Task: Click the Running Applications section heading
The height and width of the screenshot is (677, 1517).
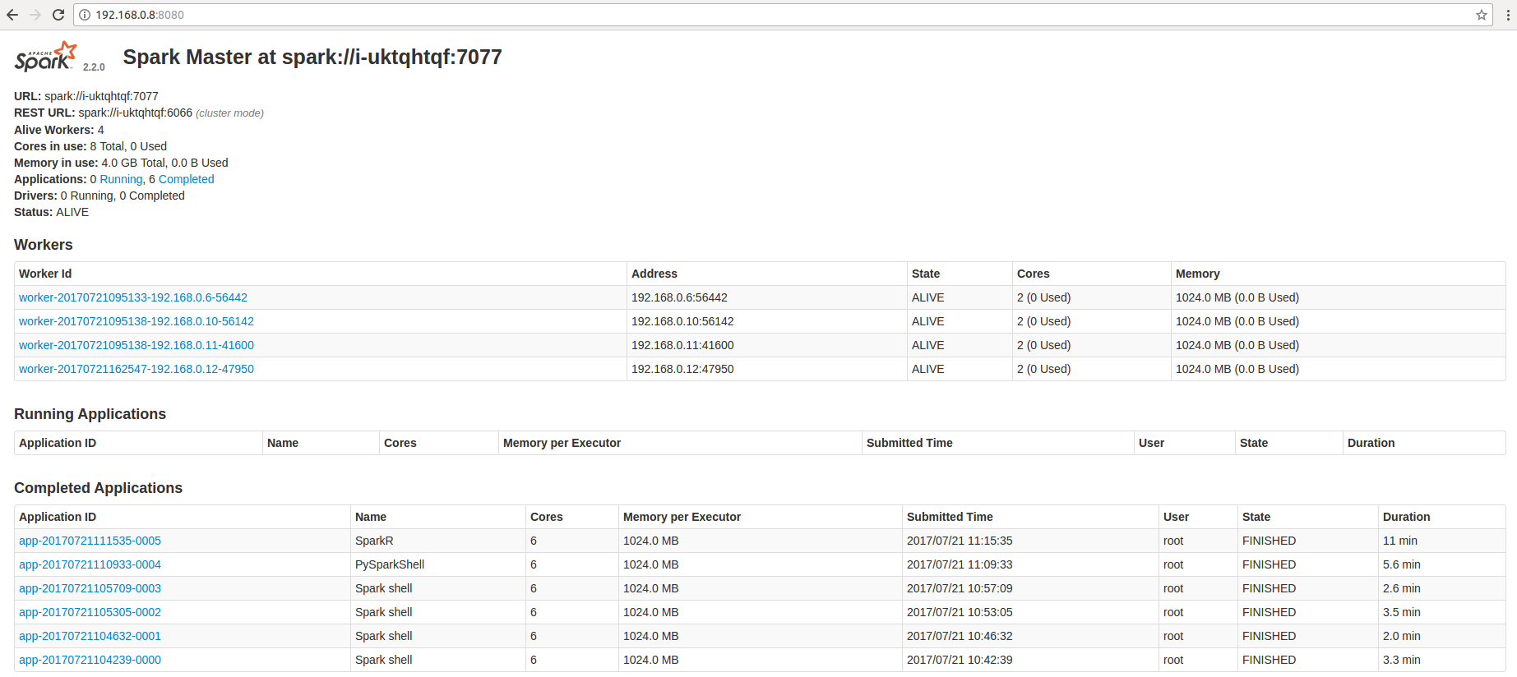Action: [90, 414]
